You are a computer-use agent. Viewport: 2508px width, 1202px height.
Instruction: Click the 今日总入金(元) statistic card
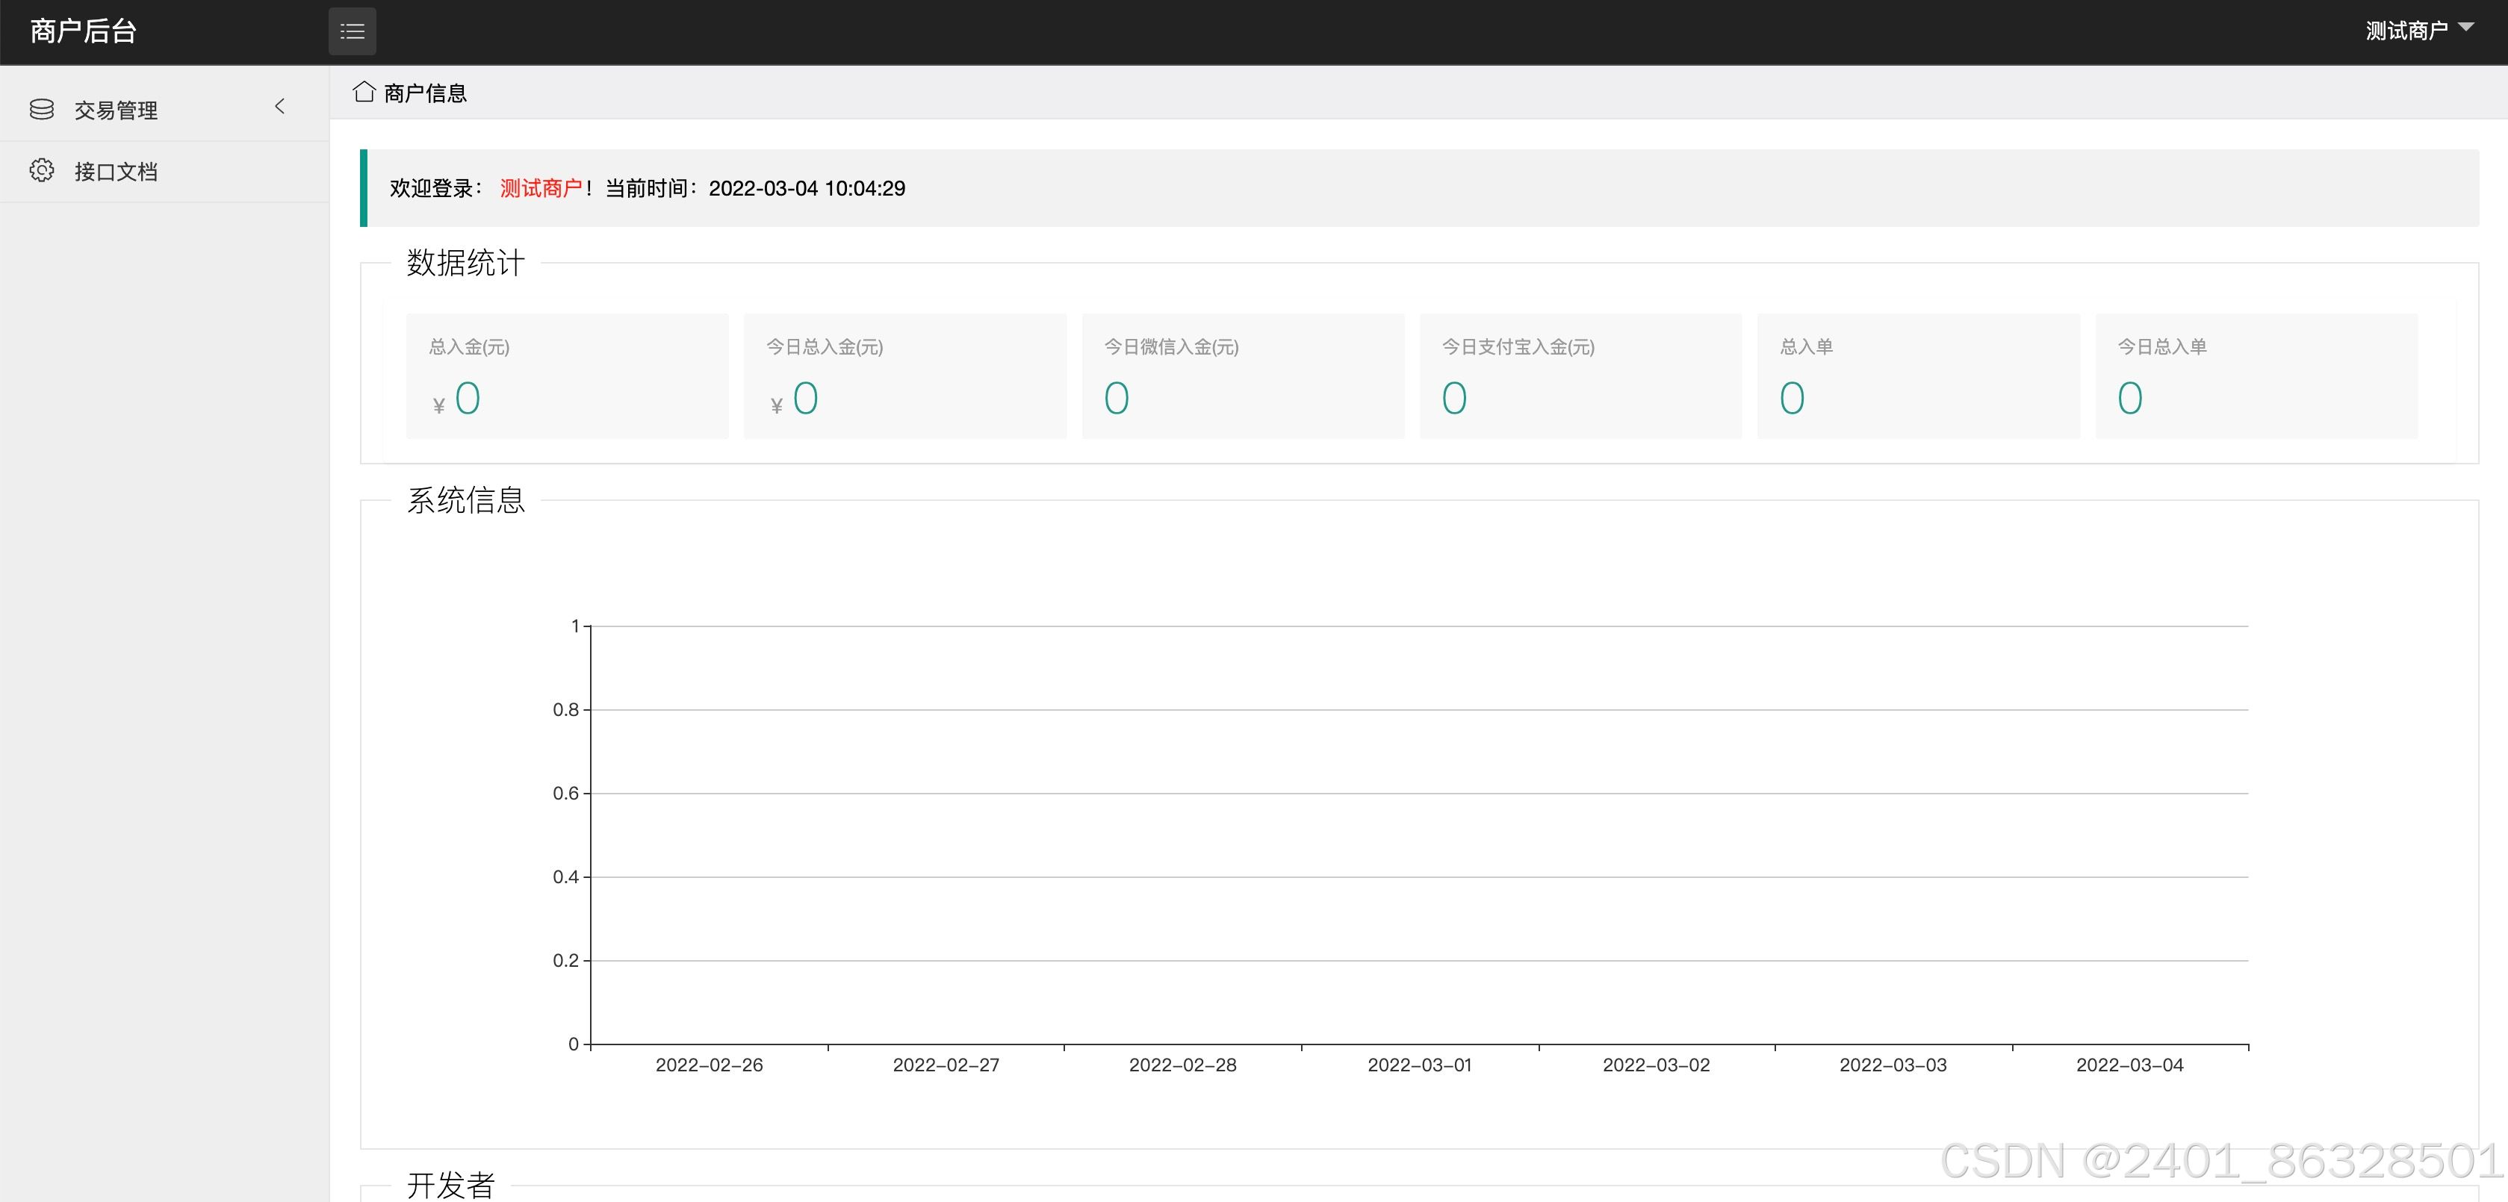click(x=905, y=376)
